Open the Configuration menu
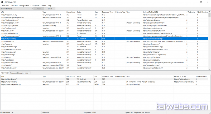The image size is (211, 114). click(24, 6)
